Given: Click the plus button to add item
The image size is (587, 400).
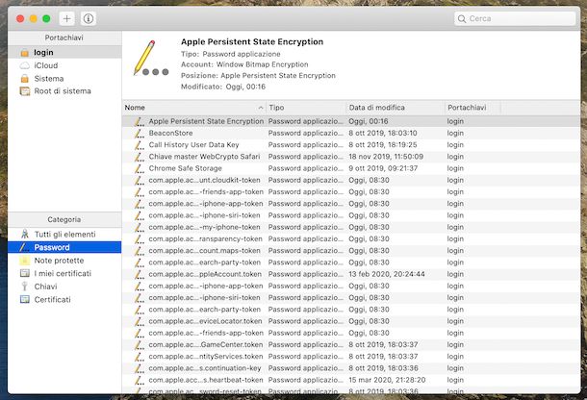Looking at the screenshot, I should pyautogui.click(x=67, y=18).
